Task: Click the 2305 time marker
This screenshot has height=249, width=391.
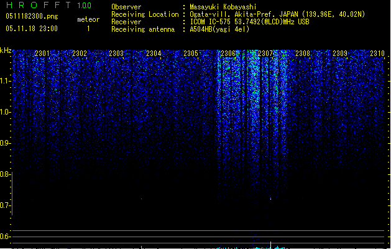Action: [191, 54]
